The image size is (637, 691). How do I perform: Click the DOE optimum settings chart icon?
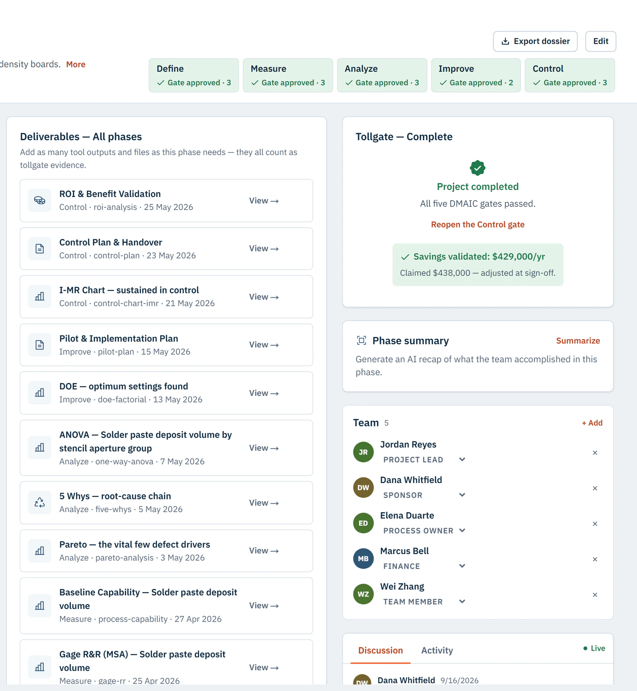39,393
